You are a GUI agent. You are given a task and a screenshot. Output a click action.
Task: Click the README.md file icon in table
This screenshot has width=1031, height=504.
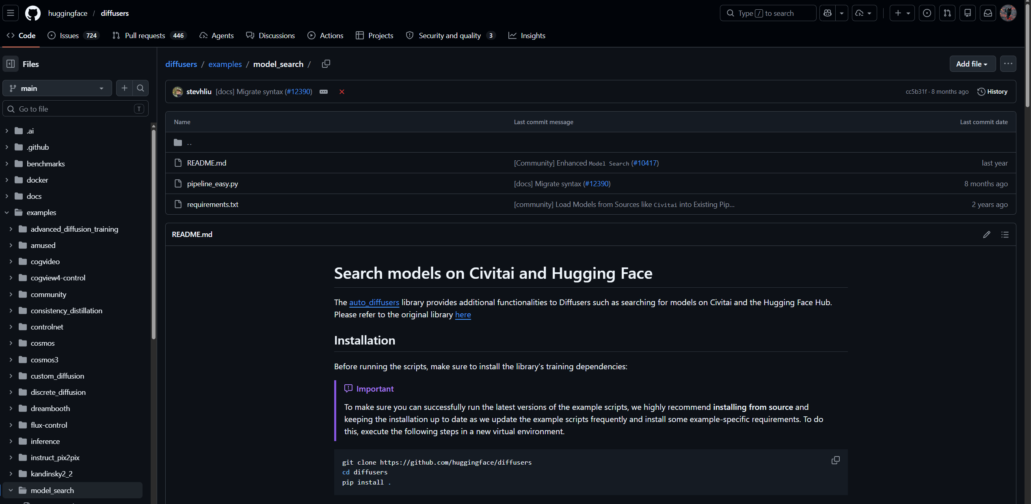point(178,163)
